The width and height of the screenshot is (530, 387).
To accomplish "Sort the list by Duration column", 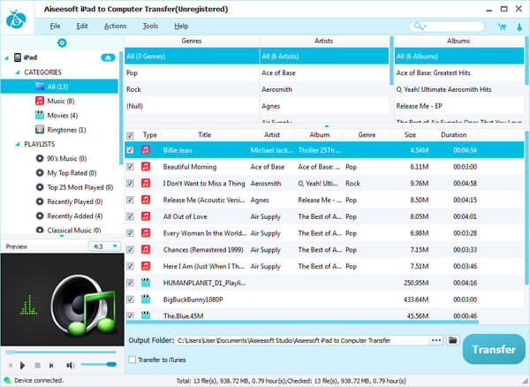I will click(x=454, y=135).
